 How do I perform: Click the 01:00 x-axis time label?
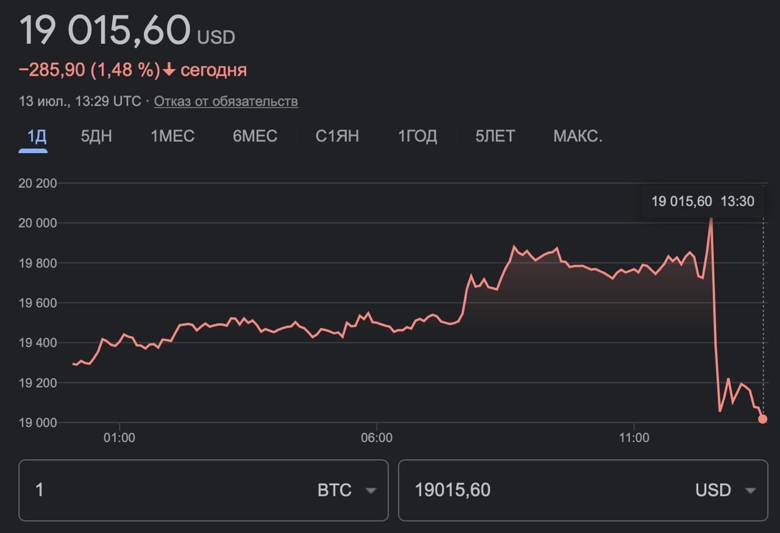119,438
